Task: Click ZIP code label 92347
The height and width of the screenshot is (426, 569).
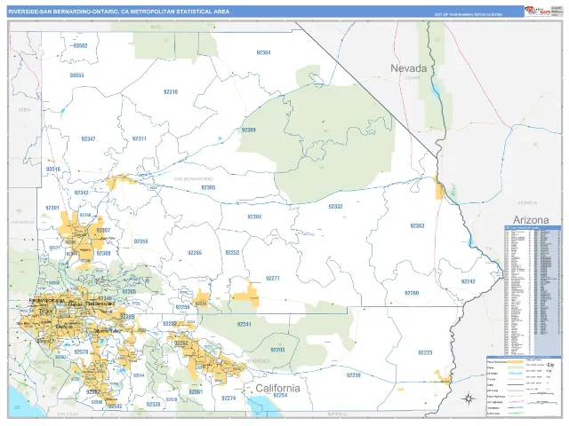Action: pos(88,138)
